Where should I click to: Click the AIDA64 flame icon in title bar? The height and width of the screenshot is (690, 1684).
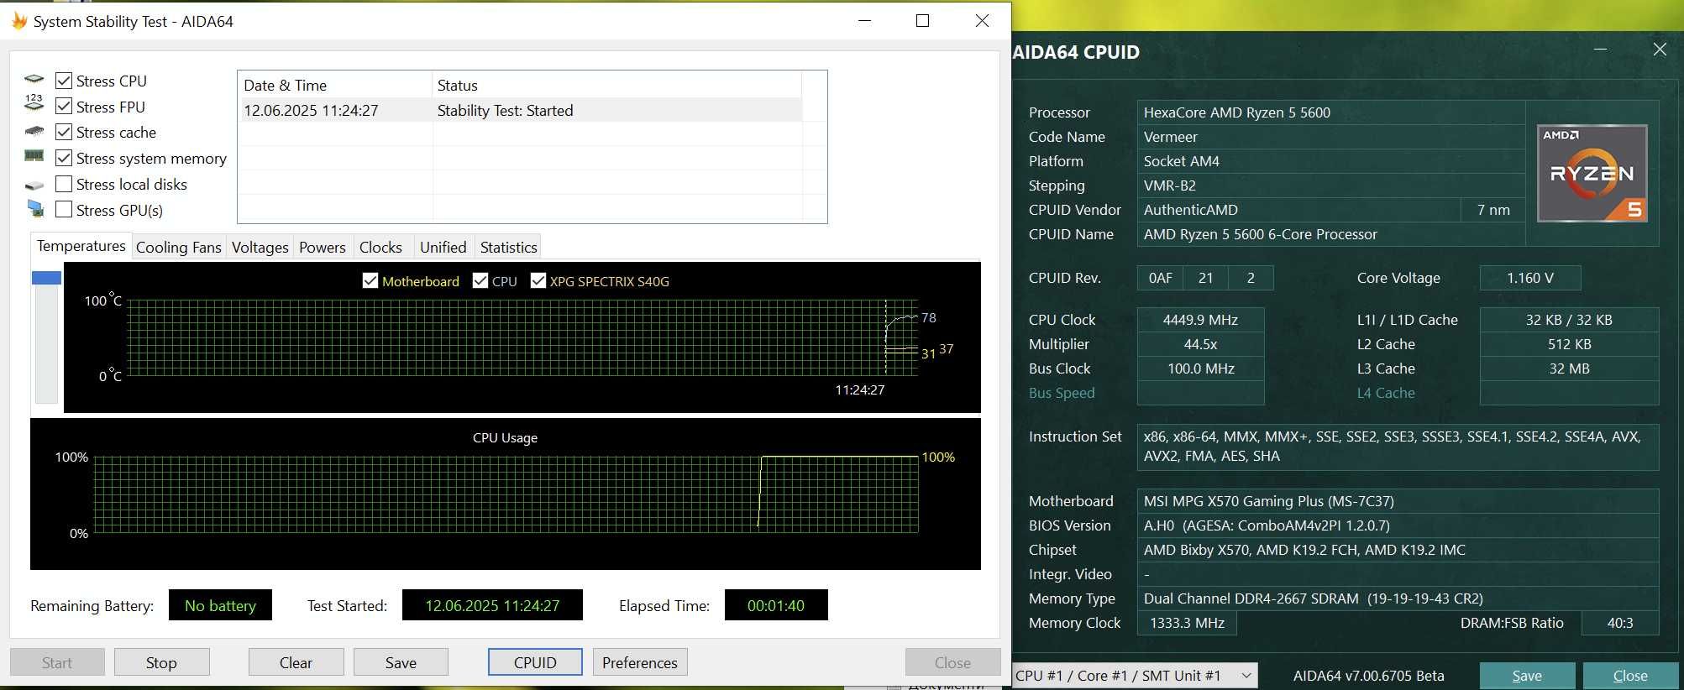(18, 21)
